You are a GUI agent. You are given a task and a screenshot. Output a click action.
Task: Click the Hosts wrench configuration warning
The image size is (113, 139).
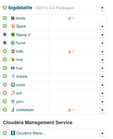tap(71, 19)
